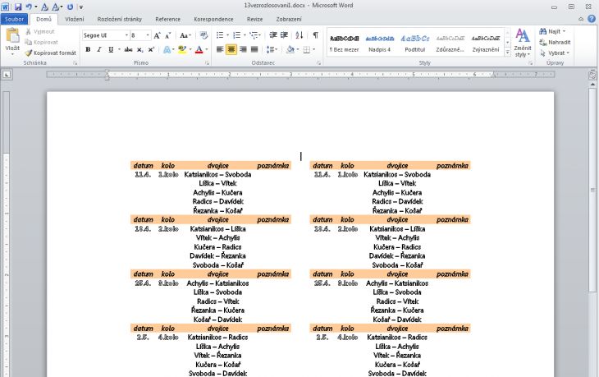Open the Vybrat selection menu

point(555,53)
